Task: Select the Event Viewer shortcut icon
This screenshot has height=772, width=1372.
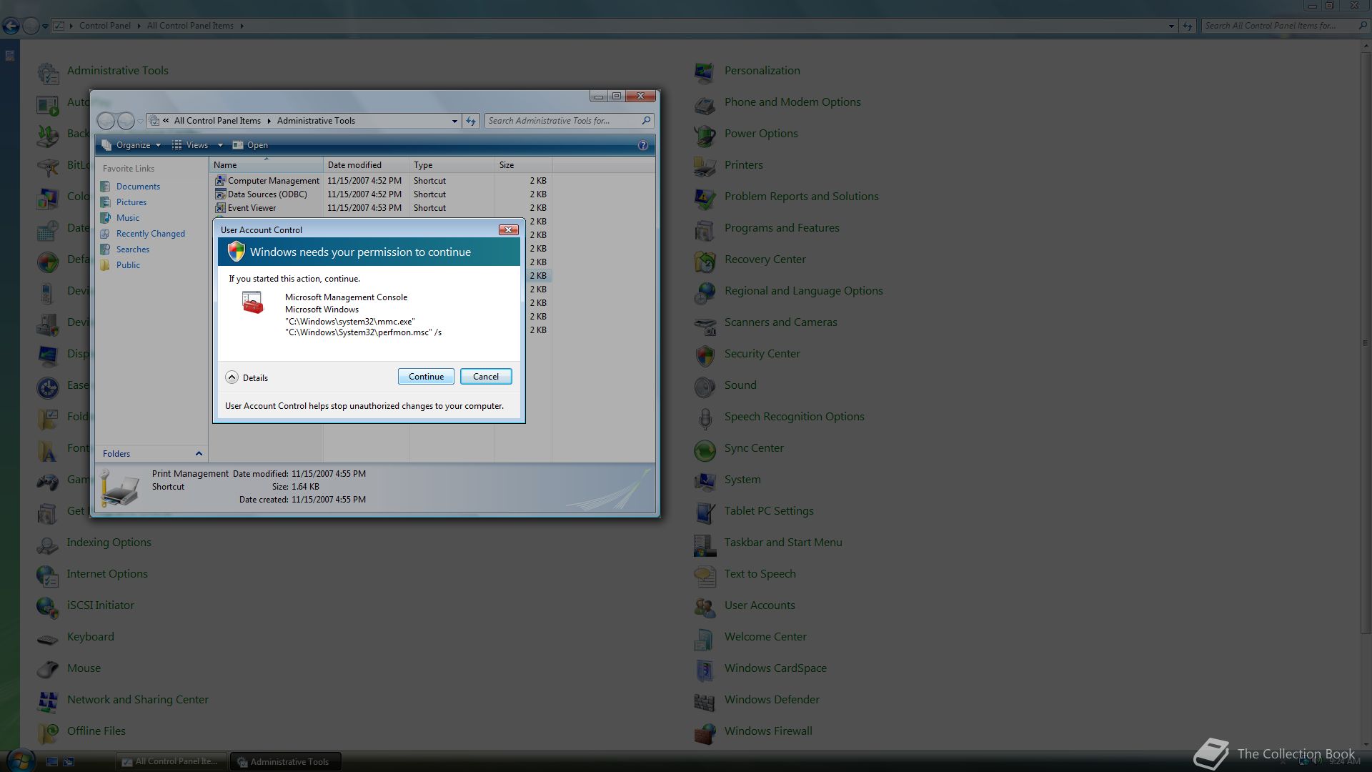Action: pyautogui.click(x=220, y=208)
